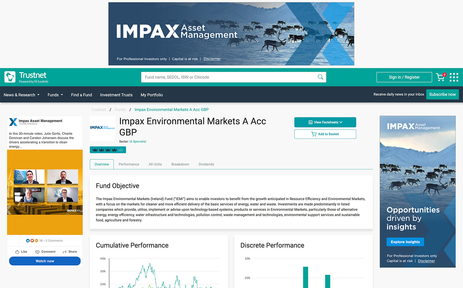Image resolution: width=463 pixels, height=288 pixels.
Task: Open the apps grid menu icon
Action: click(x=454, y=77)
